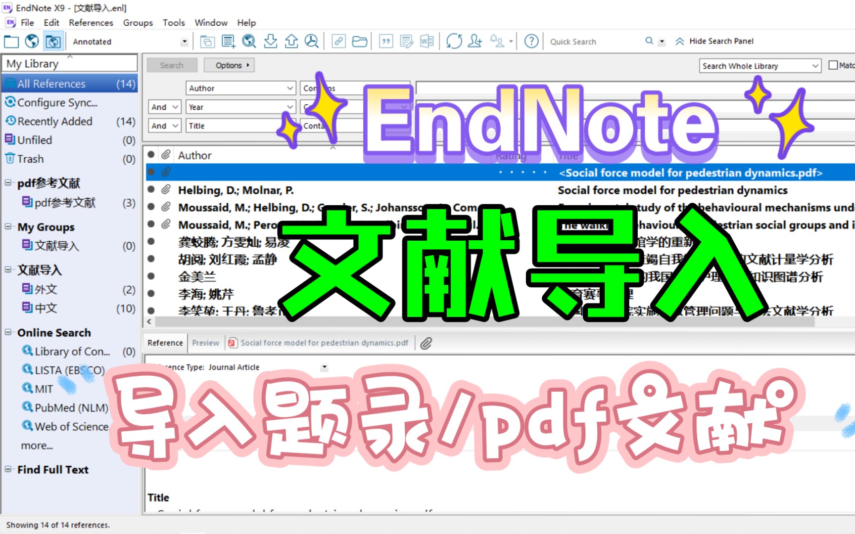Select Web of Science online search

(x=65, y=426)
